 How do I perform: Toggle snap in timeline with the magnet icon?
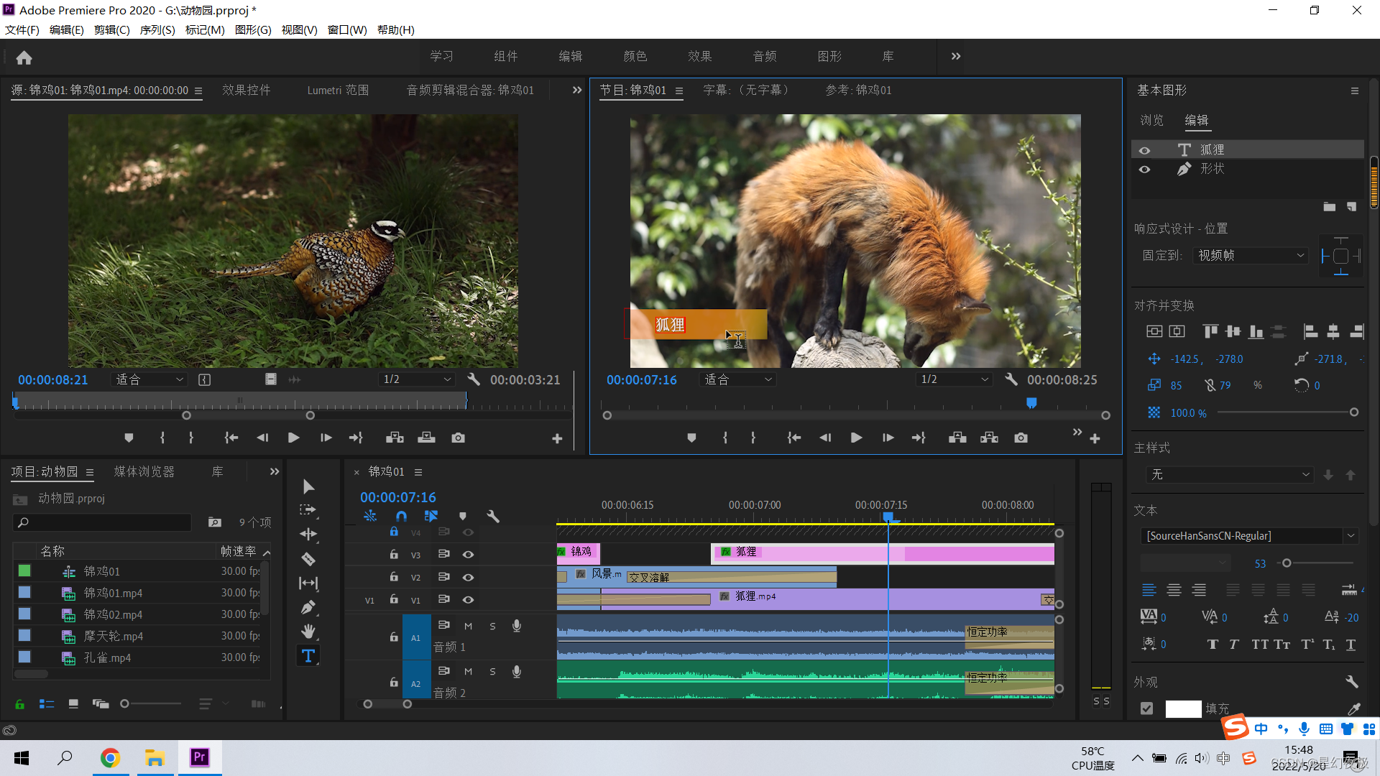tap(401, 516)
